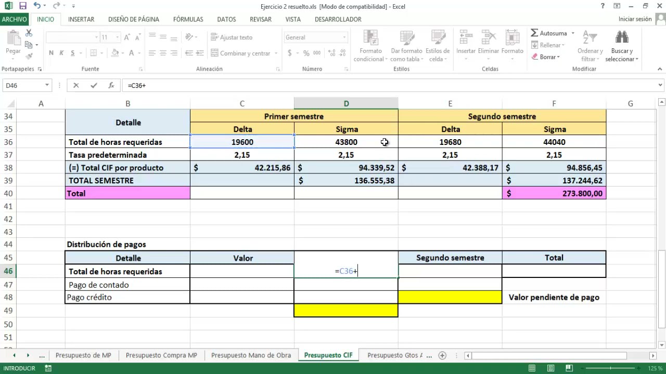Viewport: 666px width, 374px height.
Task: Click the macro recording icon in status bar
Action: point(48,368)
